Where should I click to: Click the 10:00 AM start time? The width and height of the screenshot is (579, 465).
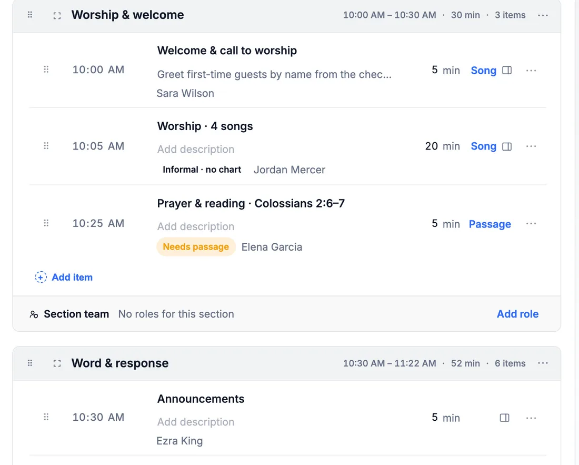click(x=98, y=70)
